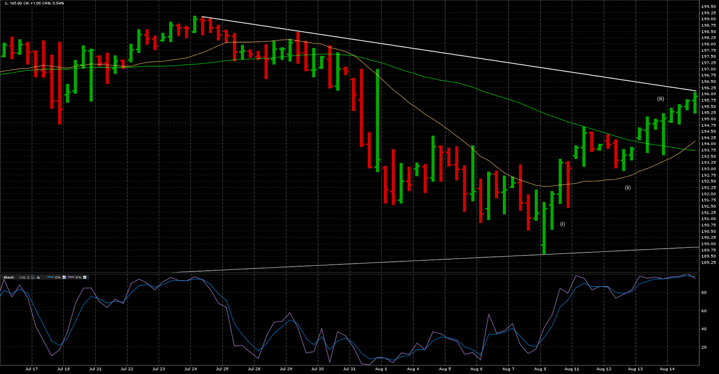
Task: Click the 60 level on Stoch axis
Action: [x=704, y=311]
